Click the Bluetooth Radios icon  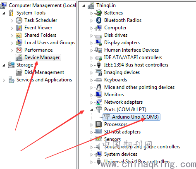click(99, 20)
